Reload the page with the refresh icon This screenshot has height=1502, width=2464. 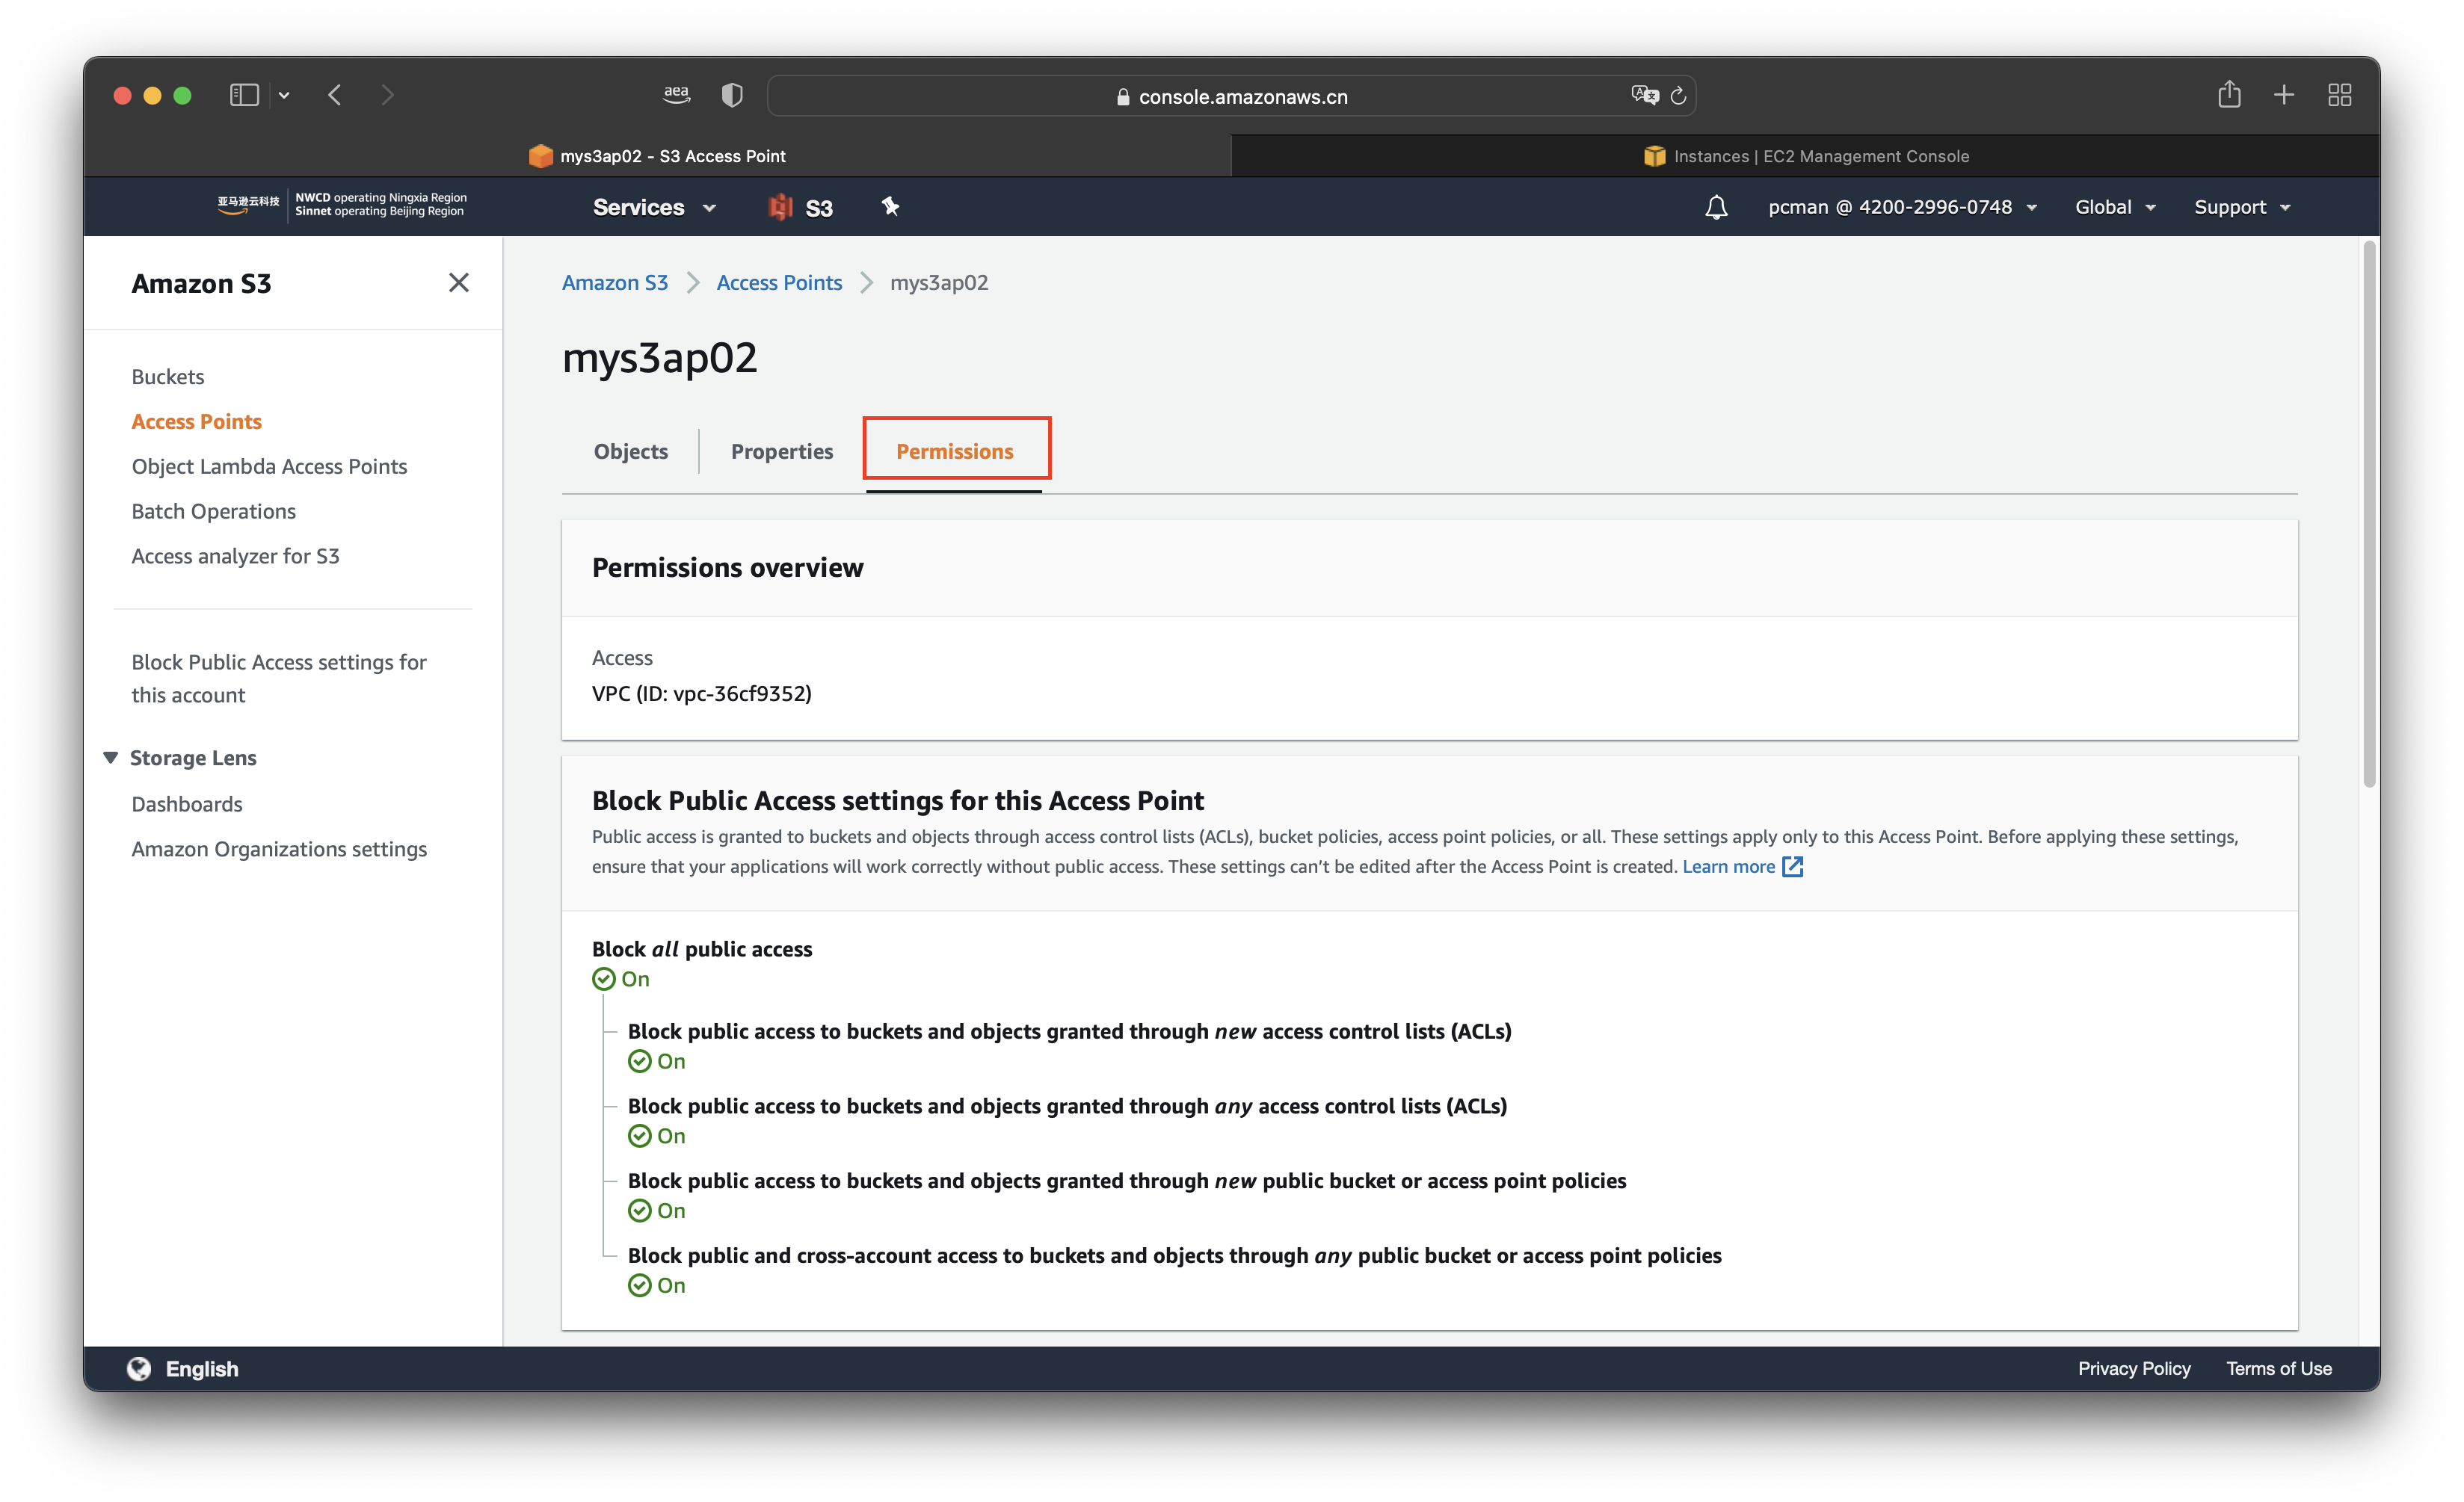1679,95
